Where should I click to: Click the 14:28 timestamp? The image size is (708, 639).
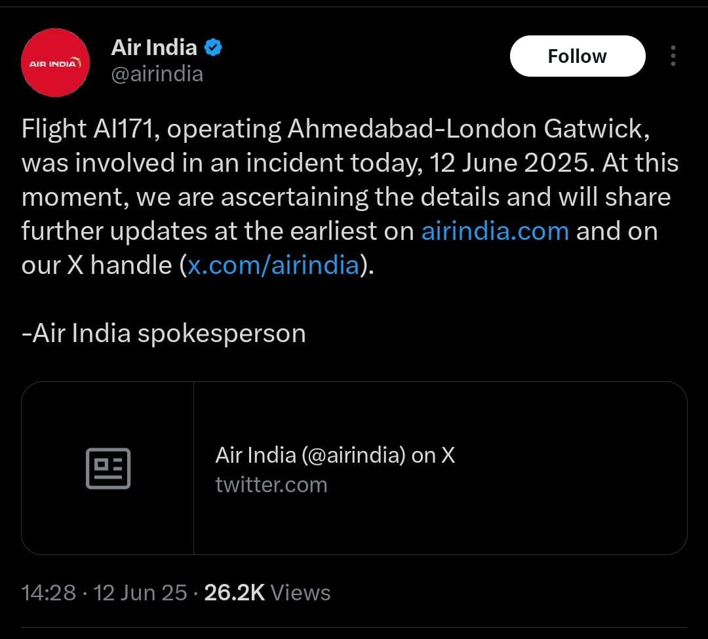click(49, 592)
